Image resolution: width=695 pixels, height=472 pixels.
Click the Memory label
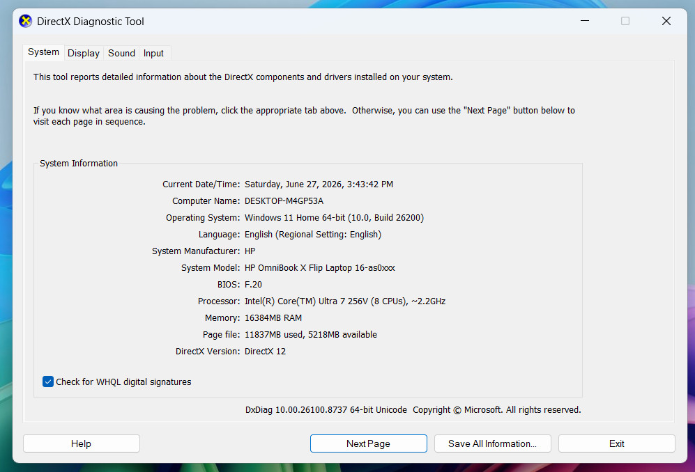222,318
